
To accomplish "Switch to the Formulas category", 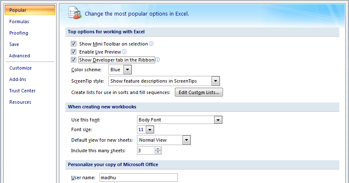I will [x=19, y=22].
